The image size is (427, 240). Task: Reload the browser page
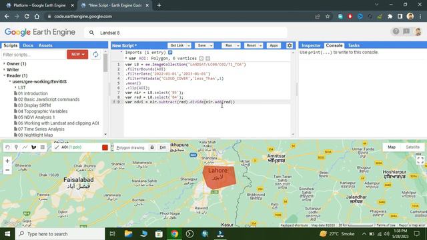tap(27, 16)
